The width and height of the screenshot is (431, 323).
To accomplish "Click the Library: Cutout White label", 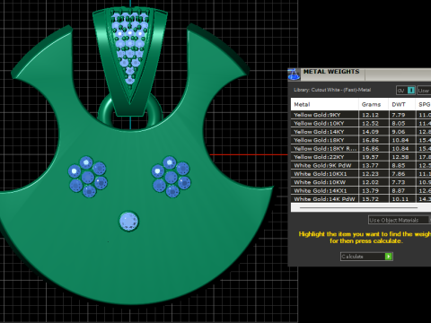I will pos(332,90).
